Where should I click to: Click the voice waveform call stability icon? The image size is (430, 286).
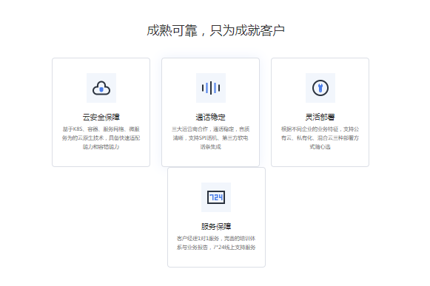211,88
